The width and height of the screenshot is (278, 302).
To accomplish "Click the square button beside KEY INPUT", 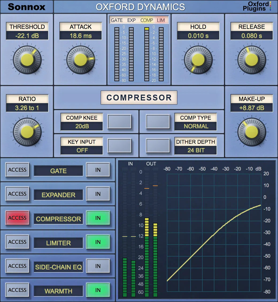I will point(119,146).
